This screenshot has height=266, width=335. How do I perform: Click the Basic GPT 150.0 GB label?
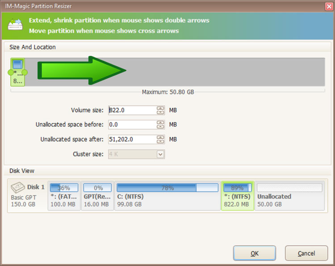tap(24, 201)
